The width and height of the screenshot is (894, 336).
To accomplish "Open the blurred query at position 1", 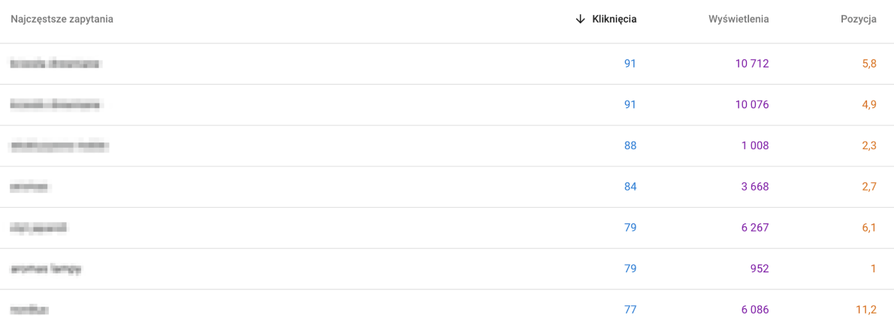I will 46,268.
